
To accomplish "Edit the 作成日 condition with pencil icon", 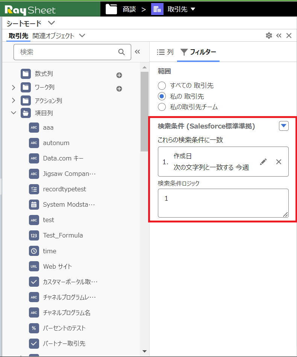I will point(263,162).
